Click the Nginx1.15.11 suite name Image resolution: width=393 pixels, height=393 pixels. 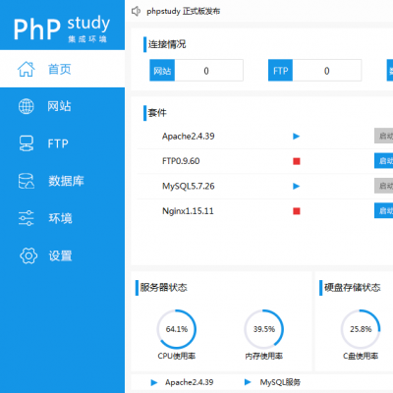pyautogui.click(x=188, y=211)
